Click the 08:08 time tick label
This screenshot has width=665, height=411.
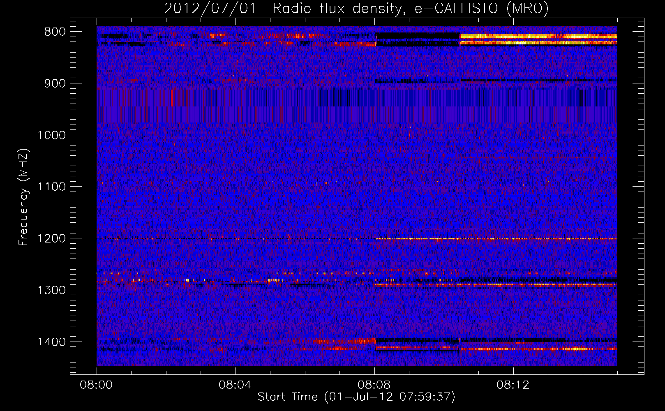pyautogui.click(x=374, y=385)
